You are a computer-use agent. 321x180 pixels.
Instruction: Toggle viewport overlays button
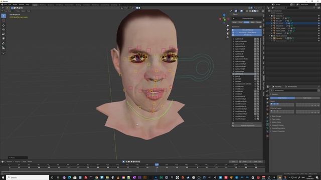[242, 11]
